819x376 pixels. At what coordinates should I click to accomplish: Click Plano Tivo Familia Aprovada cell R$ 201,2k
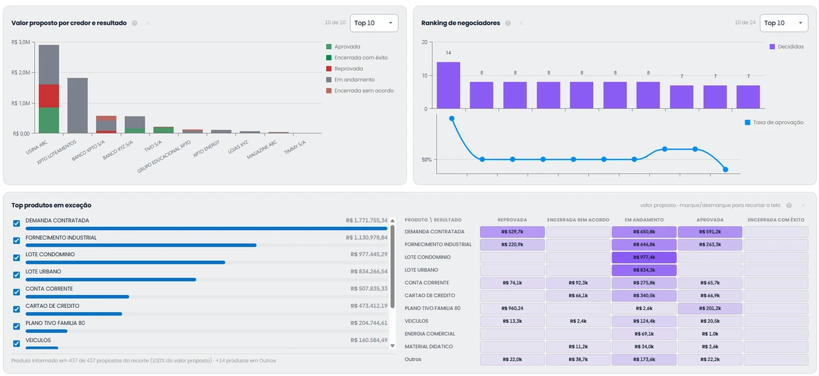coord(710,309)
